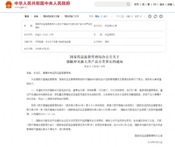
Task: Click 中华人民共和国中央人民政府 site title
Action: coord(42,3)
